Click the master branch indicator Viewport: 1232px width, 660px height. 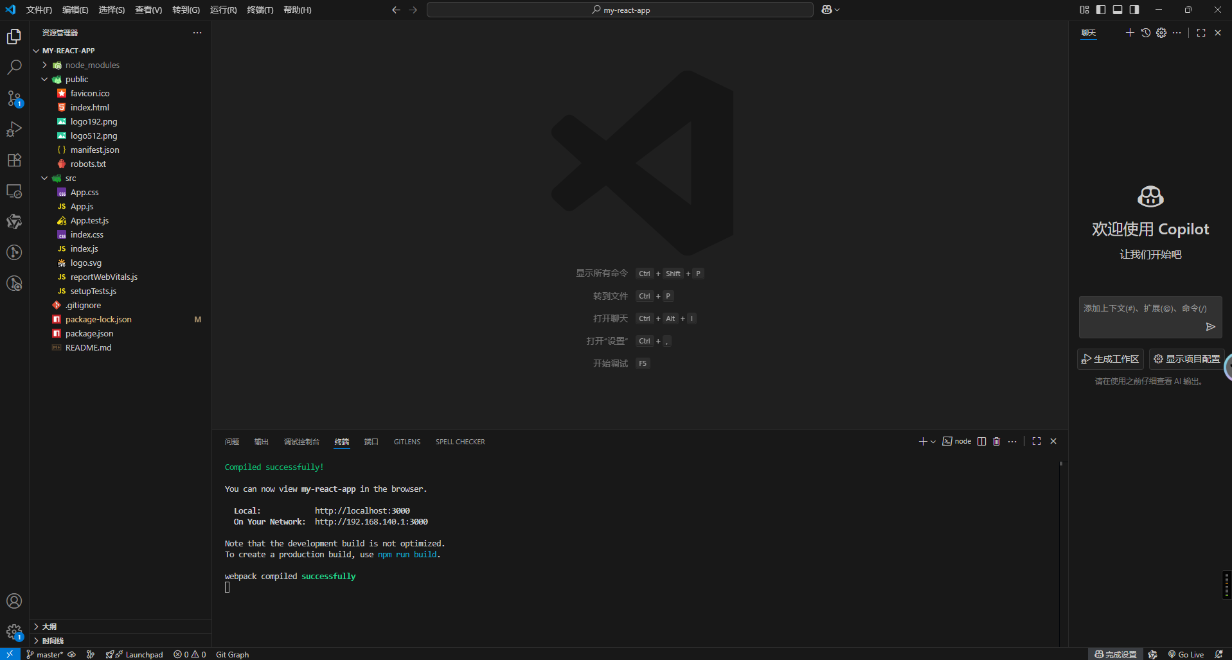(x=44, y=654)
